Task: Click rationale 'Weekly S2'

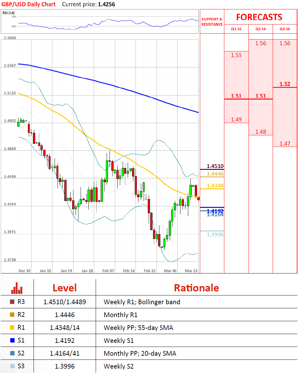Action: point(119,366)
